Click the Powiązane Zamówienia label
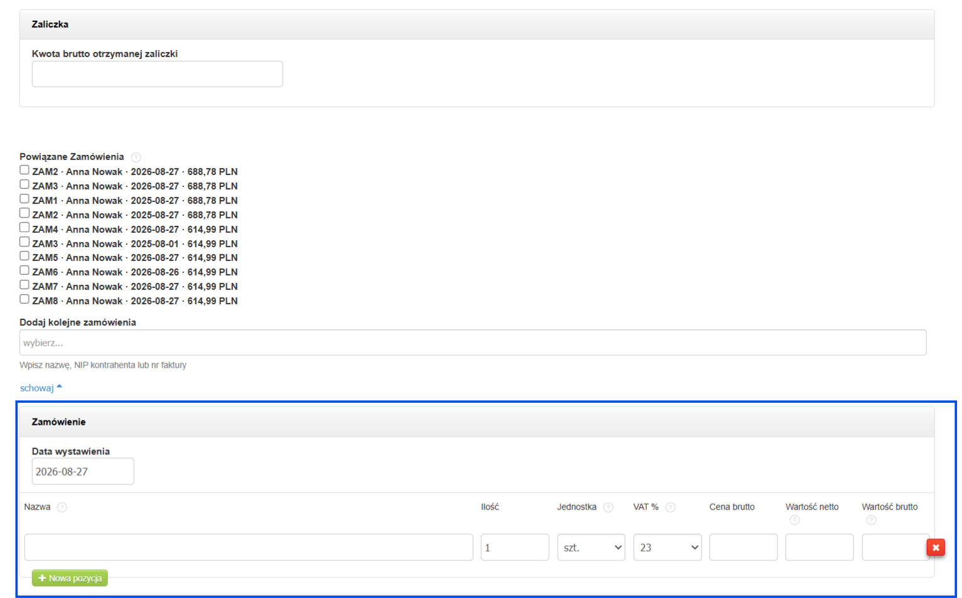The height and width of the screenshot is (598, 962). 72,157
